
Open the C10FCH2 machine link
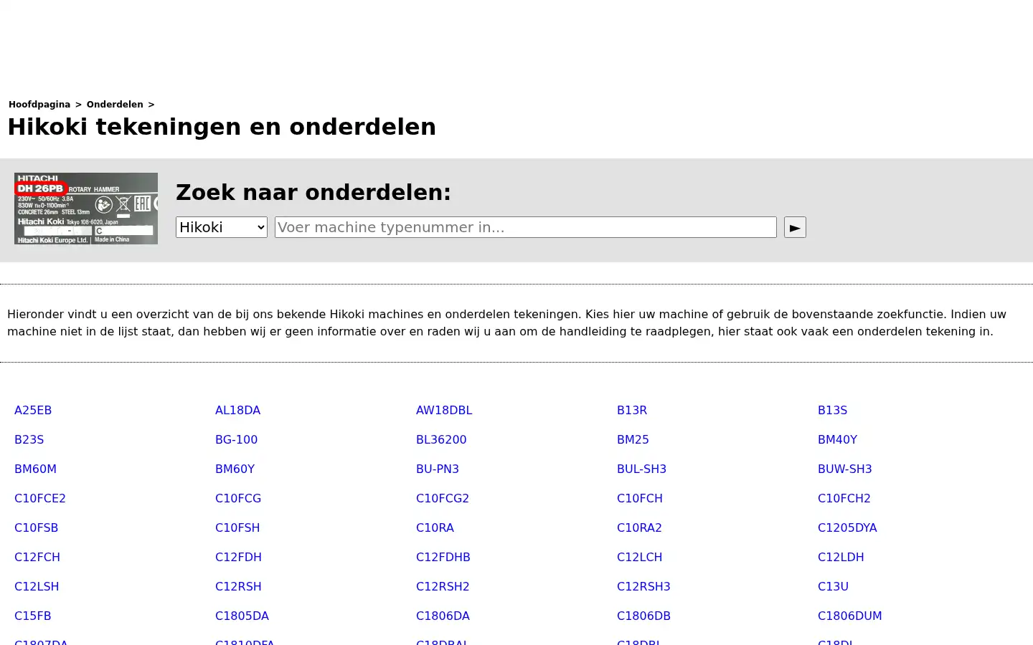click(x=844, y=499)
